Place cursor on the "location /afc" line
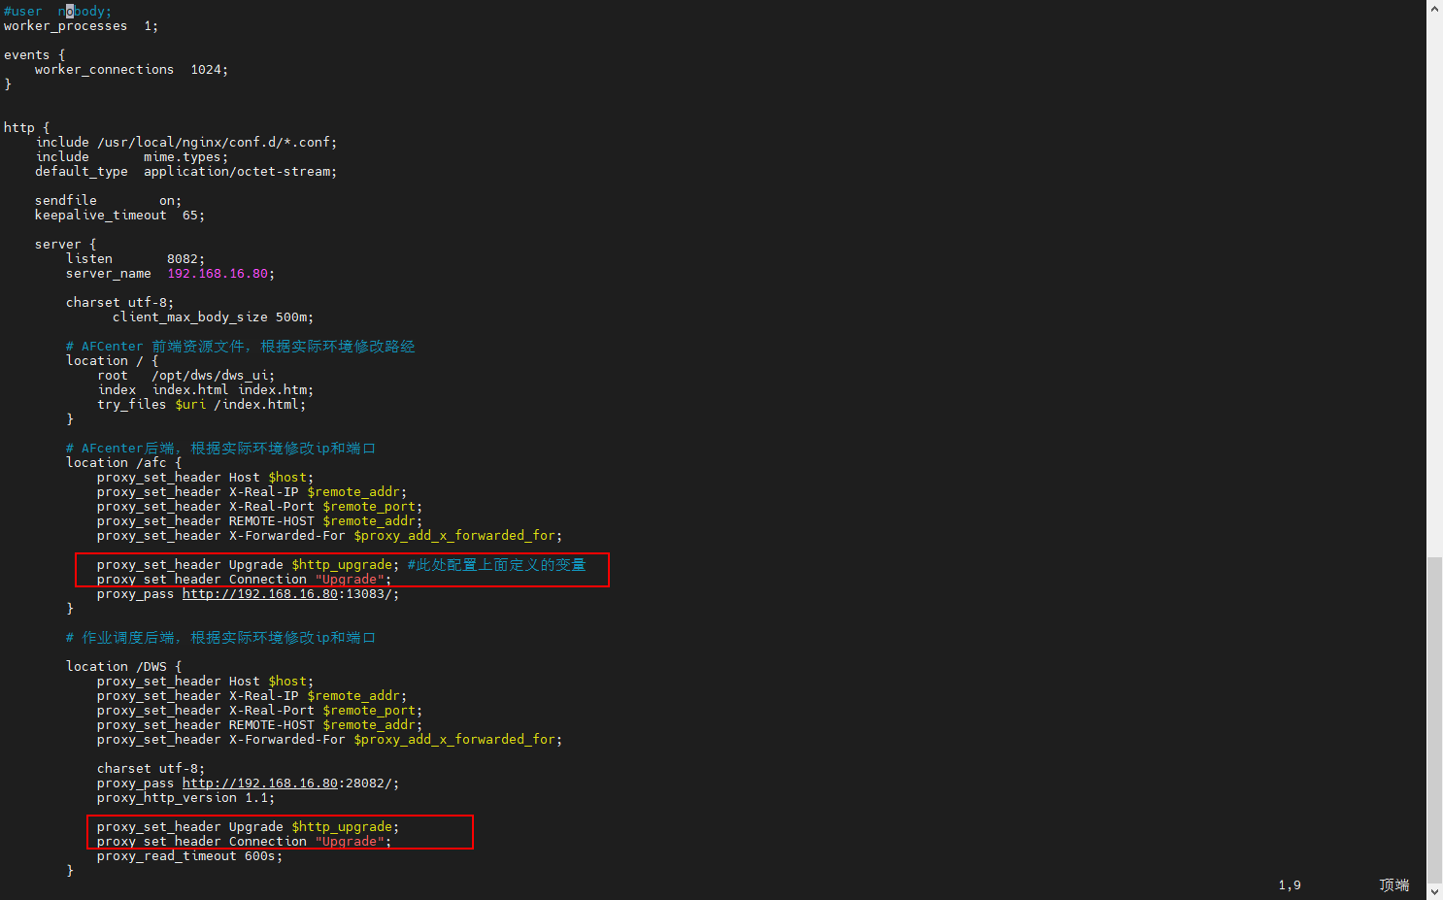This screenshot has height=900, width=1443. 123,463
